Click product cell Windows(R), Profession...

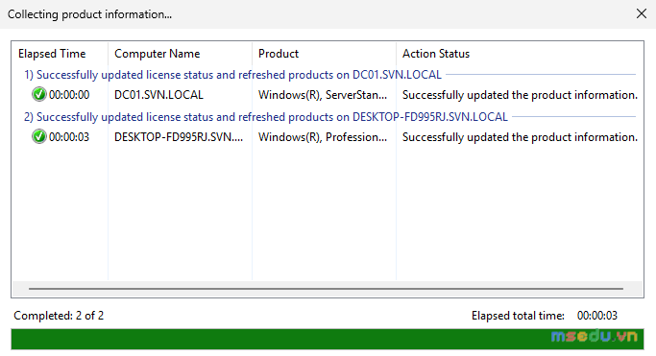pos(323,137)
